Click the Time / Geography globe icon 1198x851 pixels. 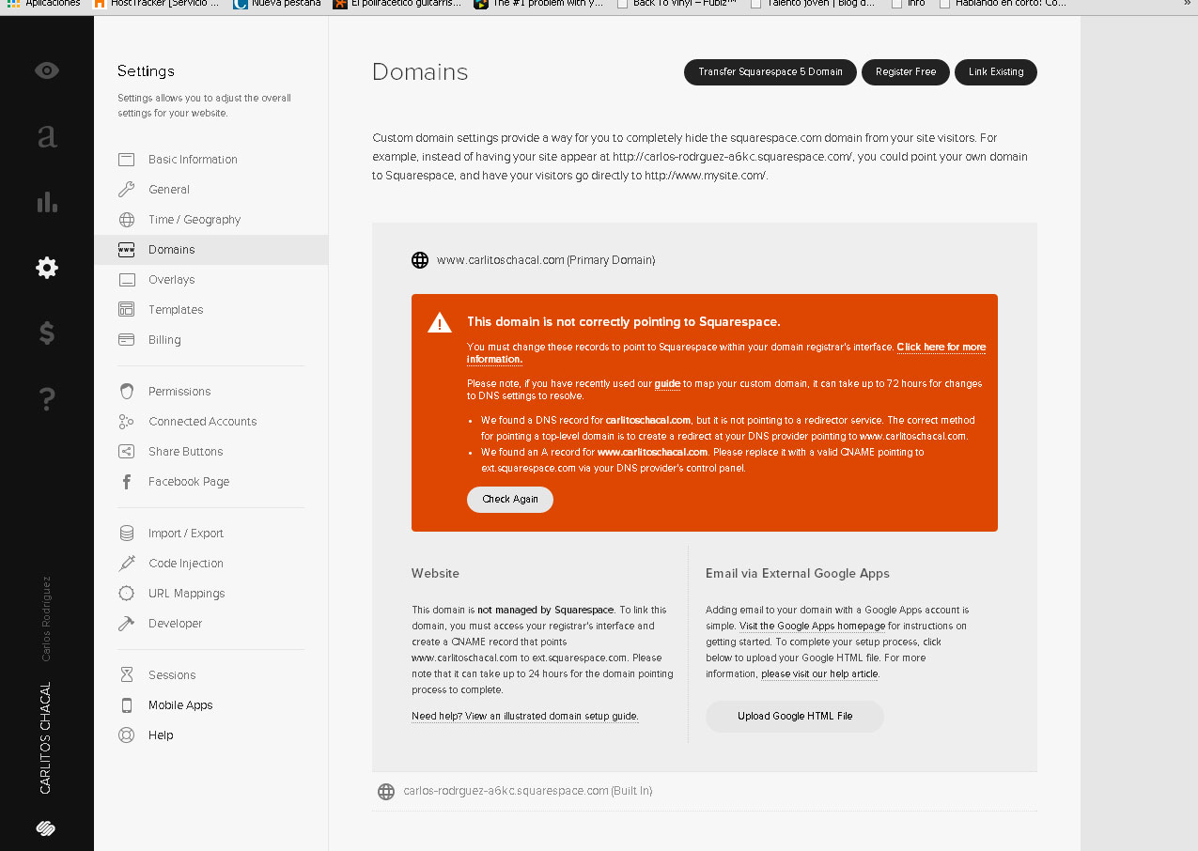127,220
